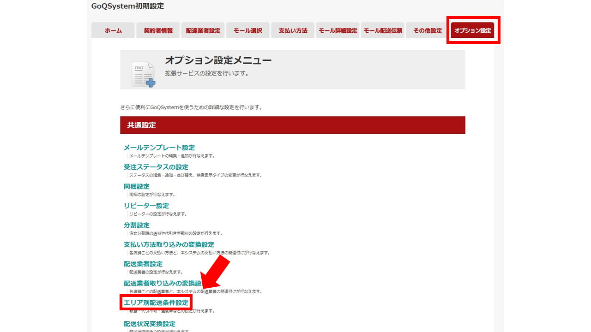Image resolution: width=591 pixels, height=332 pixels.
Task: Open 受注ステータスの設定 link
Action: [156, 167]
